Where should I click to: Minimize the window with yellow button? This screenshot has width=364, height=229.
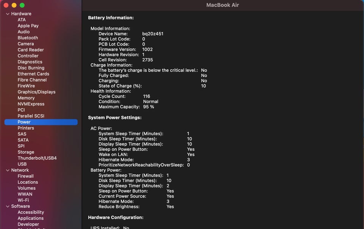(14, 5)
